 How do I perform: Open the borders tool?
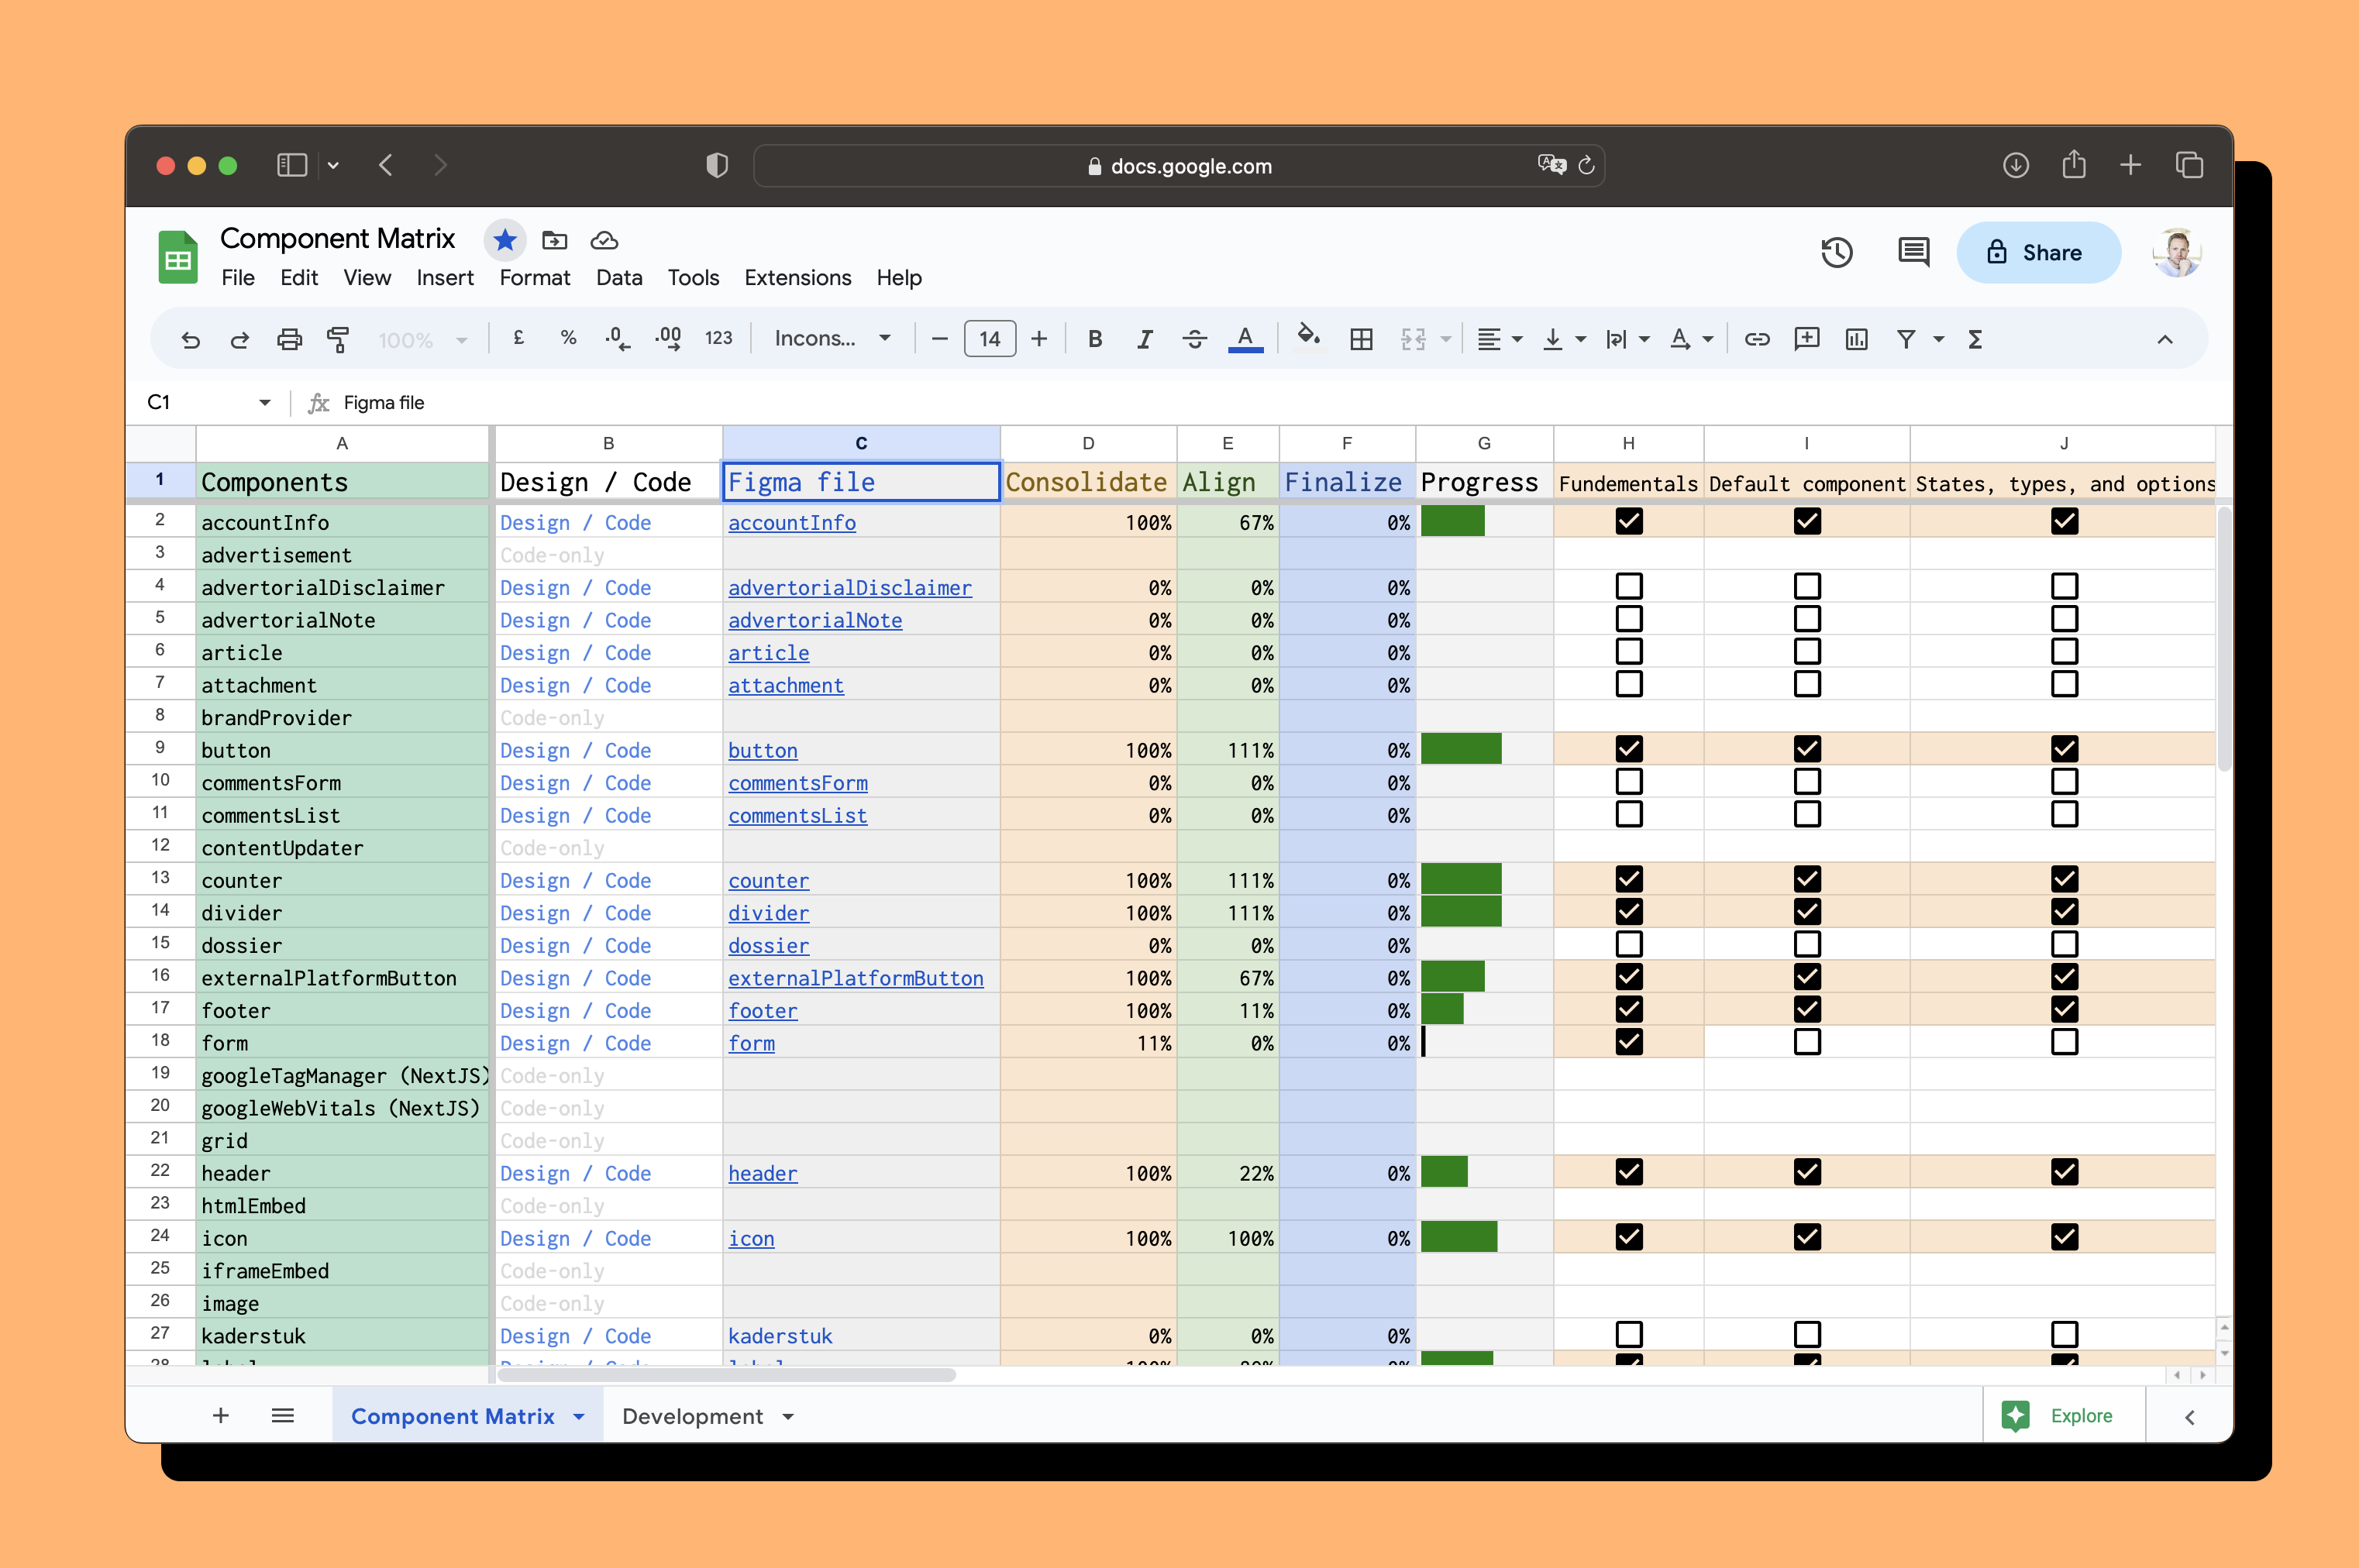(x=1361, y=339)
